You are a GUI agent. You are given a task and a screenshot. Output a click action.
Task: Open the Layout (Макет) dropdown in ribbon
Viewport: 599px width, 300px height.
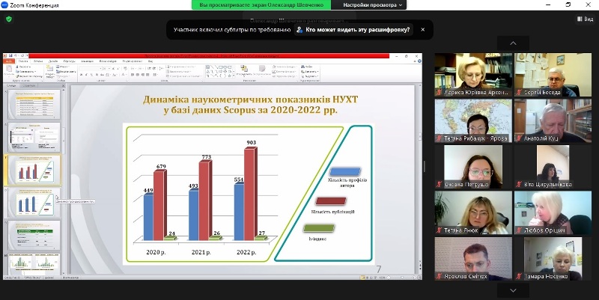(x=63, y=67)
